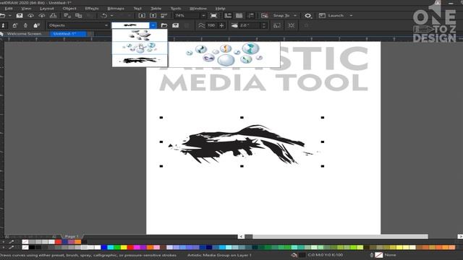Choose the black ink stroke in brushstroke list

pyautogui.click(x=140, y=61)
